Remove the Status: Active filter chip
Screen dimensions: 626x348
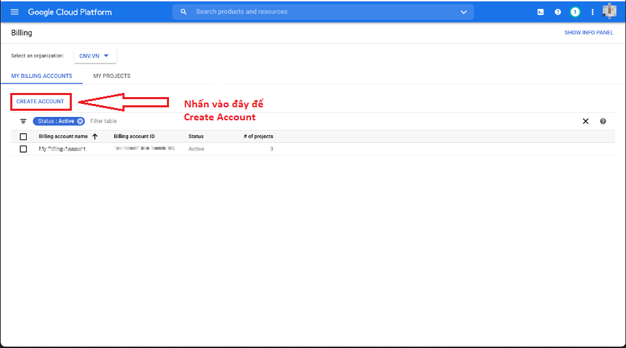click(80, 121)
